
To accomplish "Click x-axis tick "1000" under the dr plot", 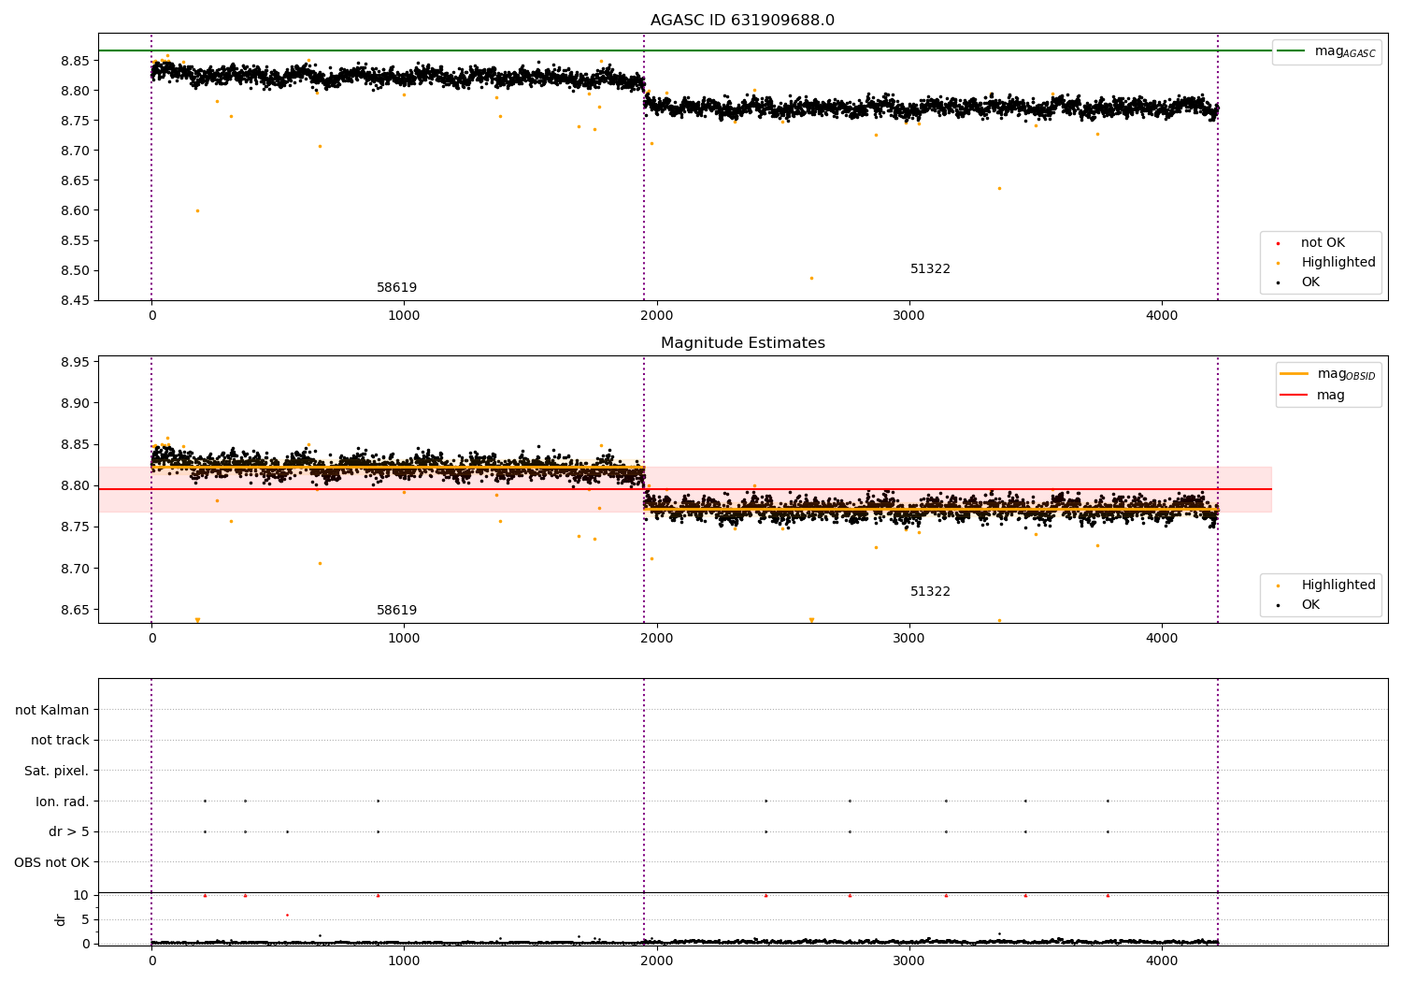I will tap(404, 961).
